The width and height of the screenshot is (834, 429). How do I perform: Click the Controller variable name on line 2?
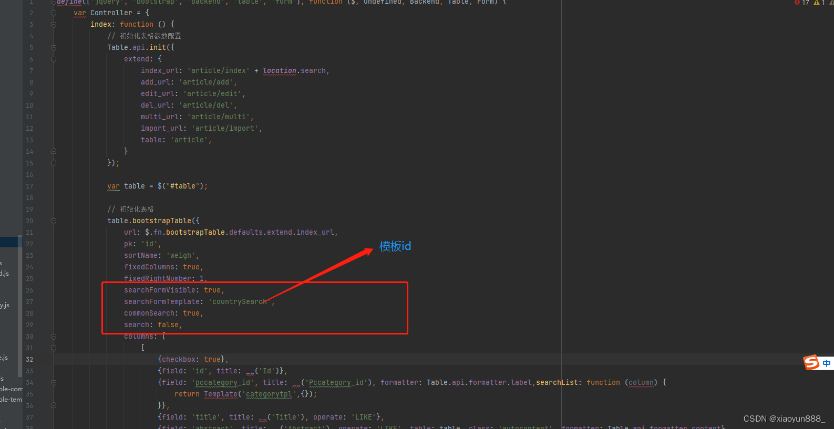click(111, 13)
